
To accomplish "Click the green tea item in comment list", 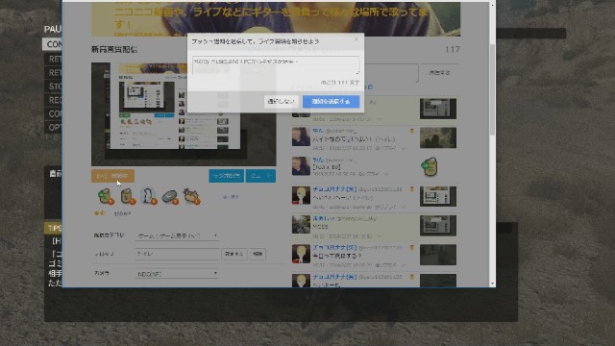I will click(430, 167).
